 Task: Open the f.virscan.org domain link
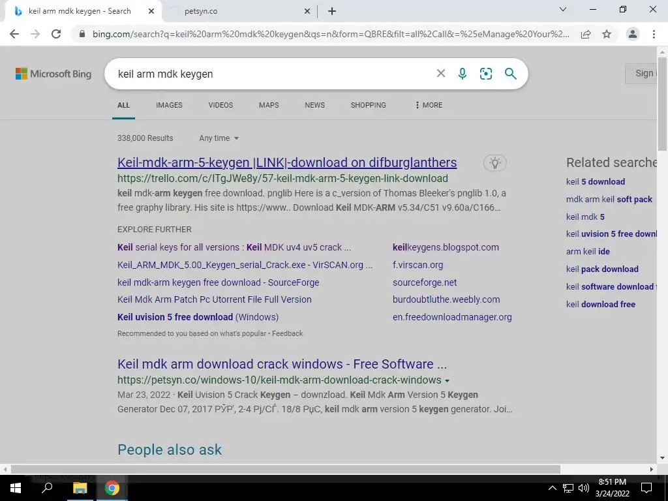click(418, 265)
